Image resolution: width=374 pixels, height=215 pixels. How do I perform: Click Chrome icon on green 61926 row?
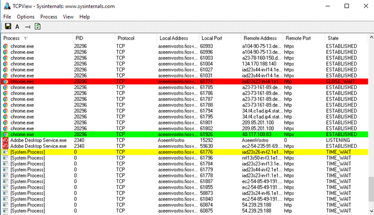click(x=5, y=134)
